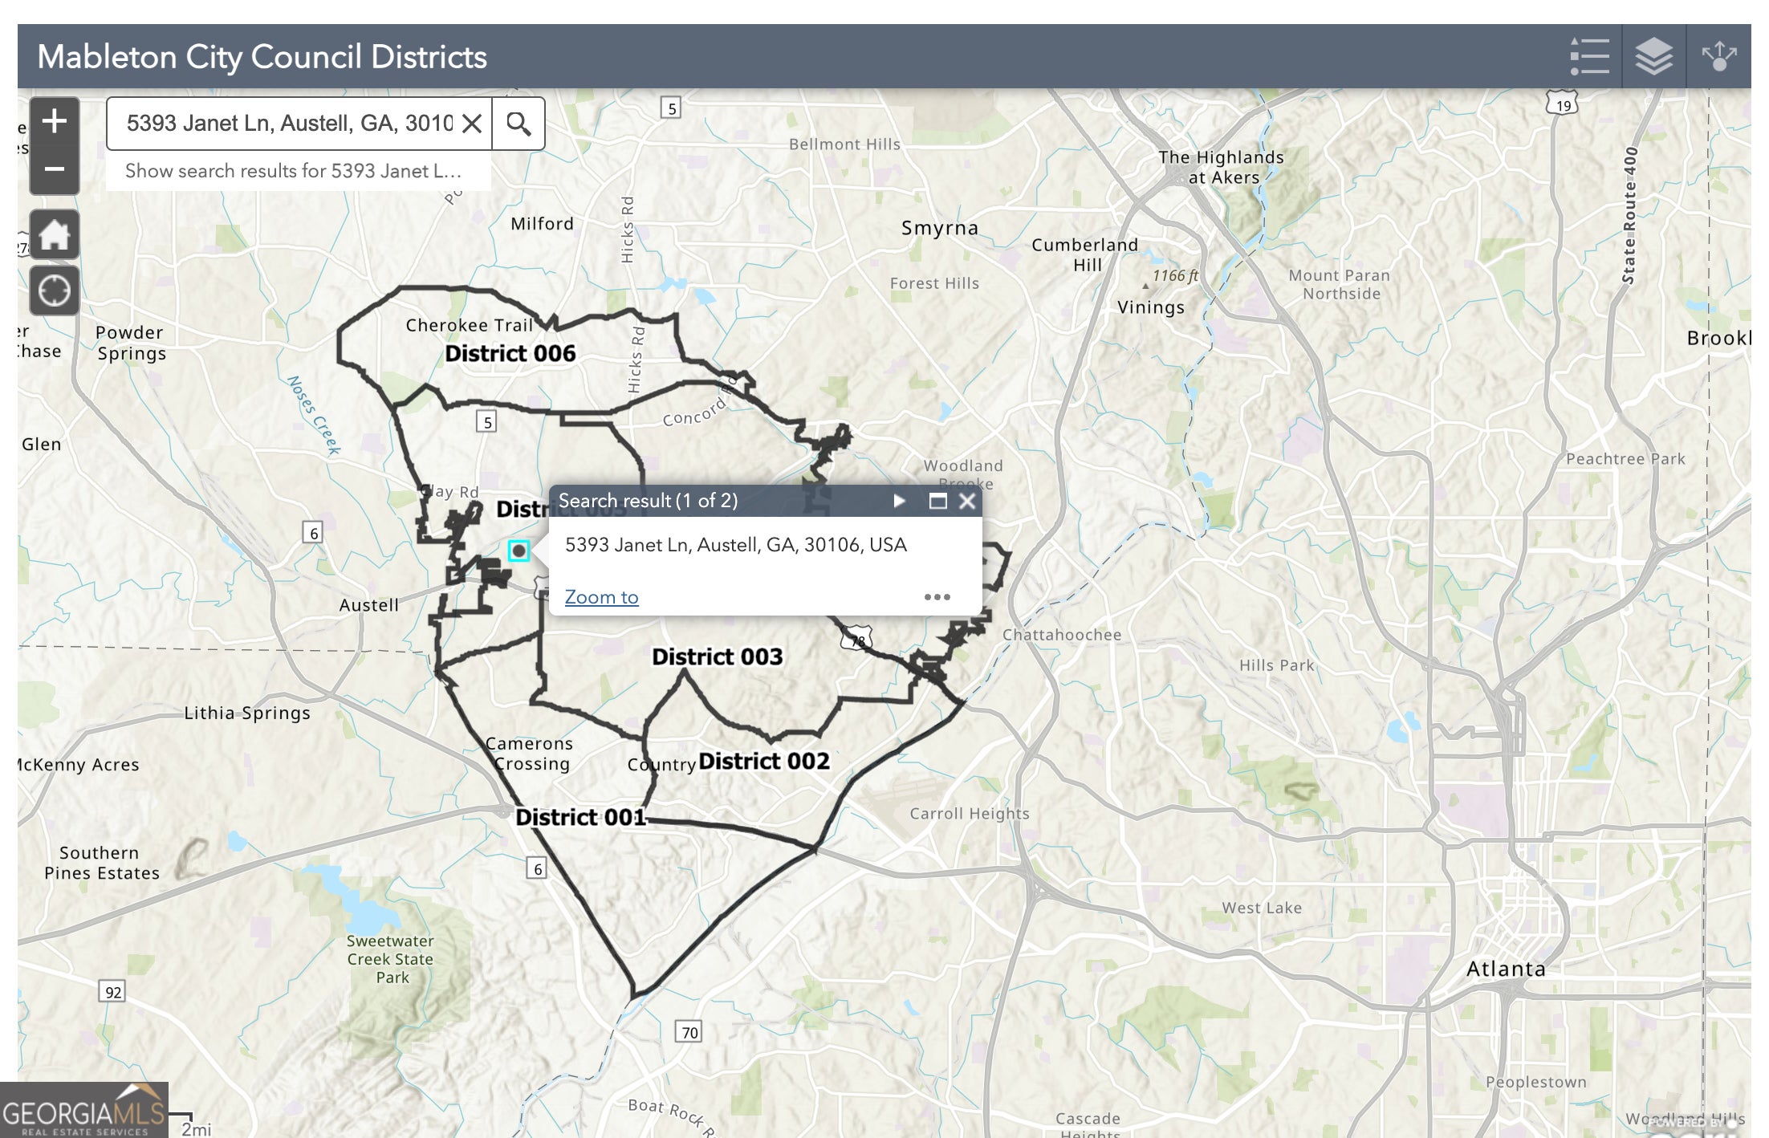Click inside the address search field
Image resolution: width=1769 pixels, height=1138 pixels.
tap(289, 124)
